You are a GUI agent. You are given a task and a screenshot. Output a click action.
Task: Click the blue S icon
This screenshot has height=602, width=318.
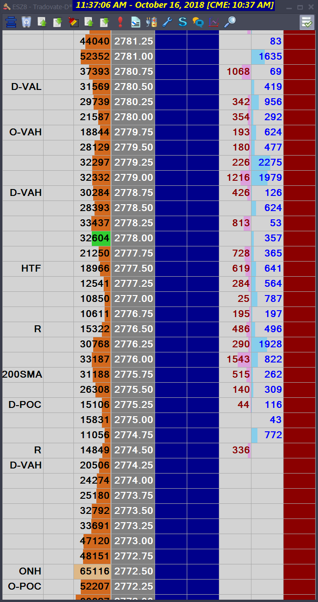183,22
